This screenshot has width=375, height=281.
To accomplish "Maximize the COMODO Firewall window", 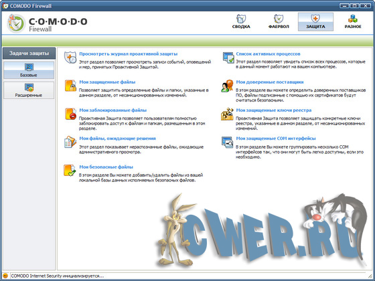I will (355, 6).
